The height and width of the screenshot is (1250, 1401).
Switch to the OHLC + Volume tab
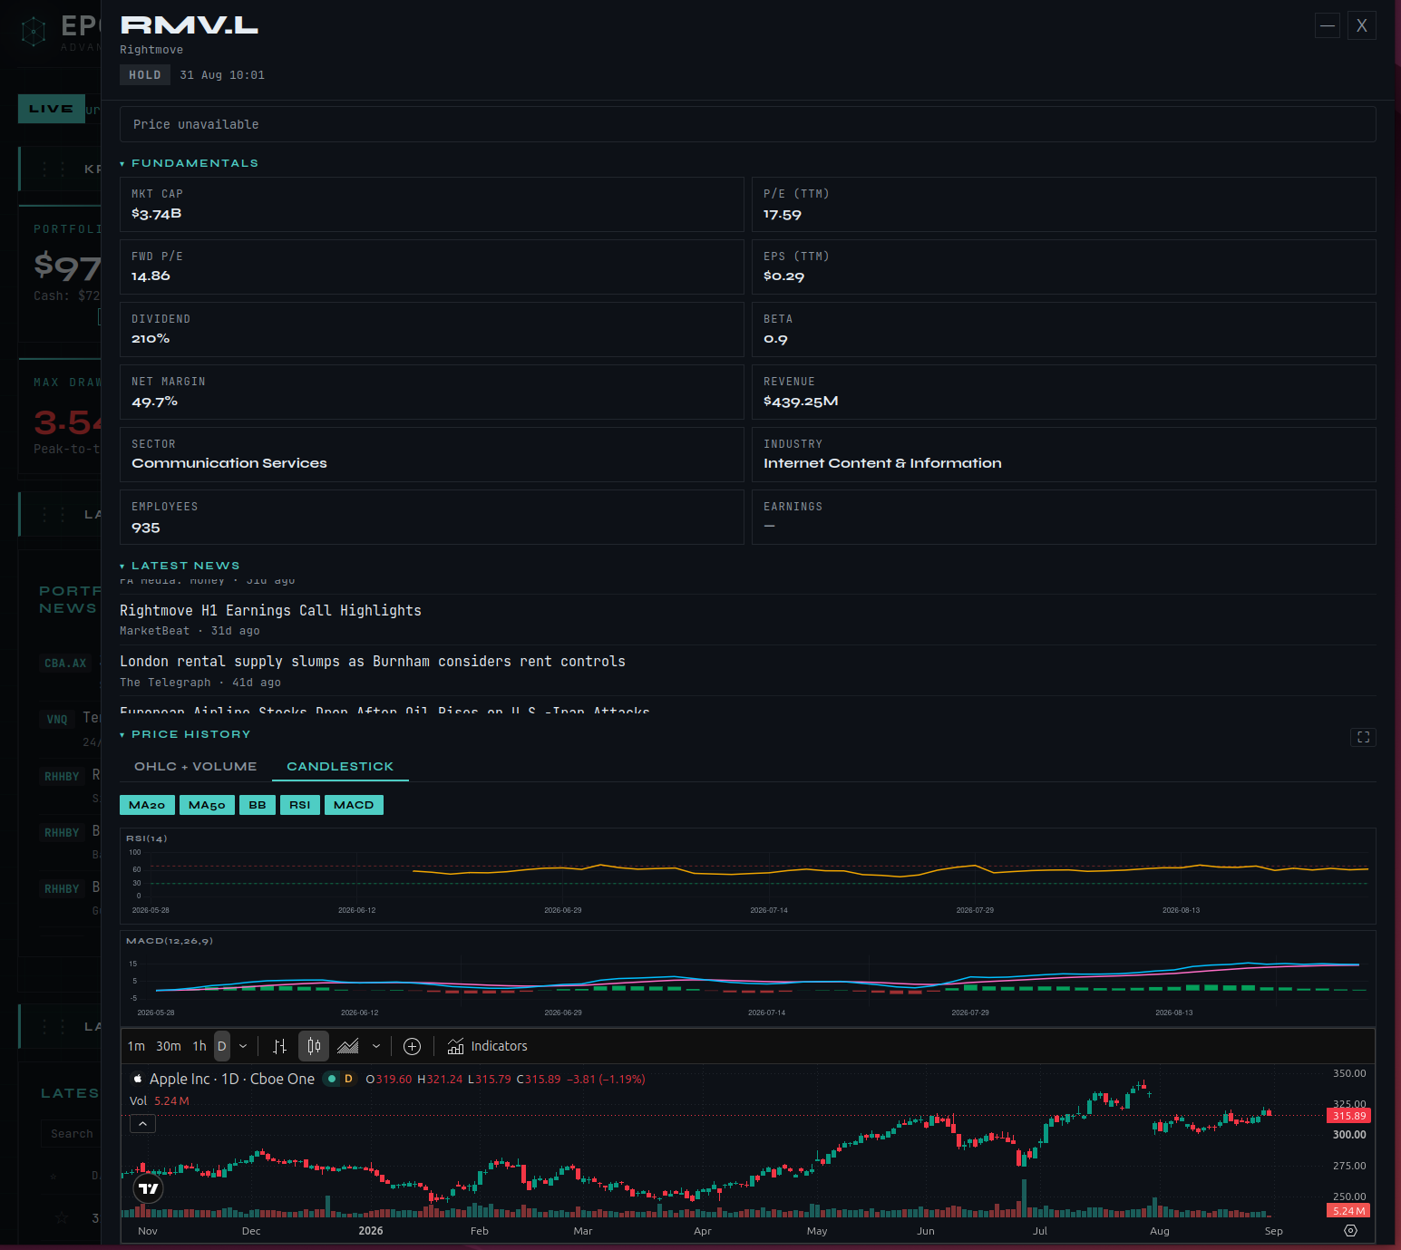(196, 766)
